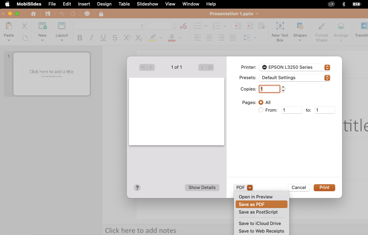
Task: Toggle Bold formatting
Action: click(80, 38)
